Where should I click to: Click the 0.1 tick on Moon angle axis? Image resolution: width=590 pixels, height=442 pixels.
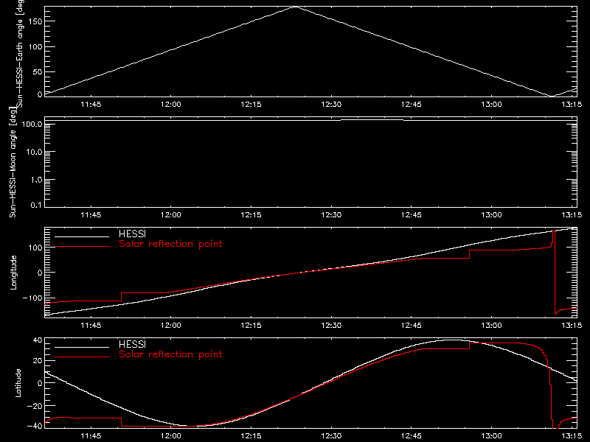pyautogui.click(x=36, y=205)
